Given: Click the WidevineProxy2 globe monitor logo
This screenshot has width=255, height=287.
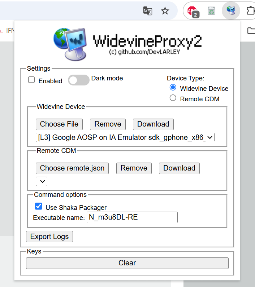Looking at the screenshot, I should (70, 44).
